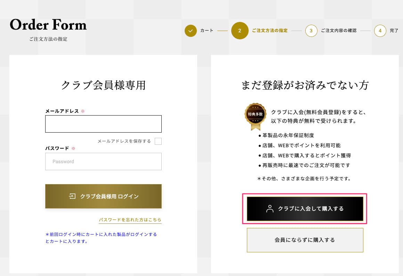Click the カート step label
This screenshot has width=403, height=276.
coord(207,31)
